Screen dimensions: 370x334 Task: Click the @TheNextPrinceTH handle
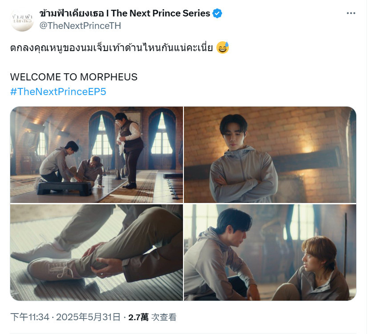(80, 26)
